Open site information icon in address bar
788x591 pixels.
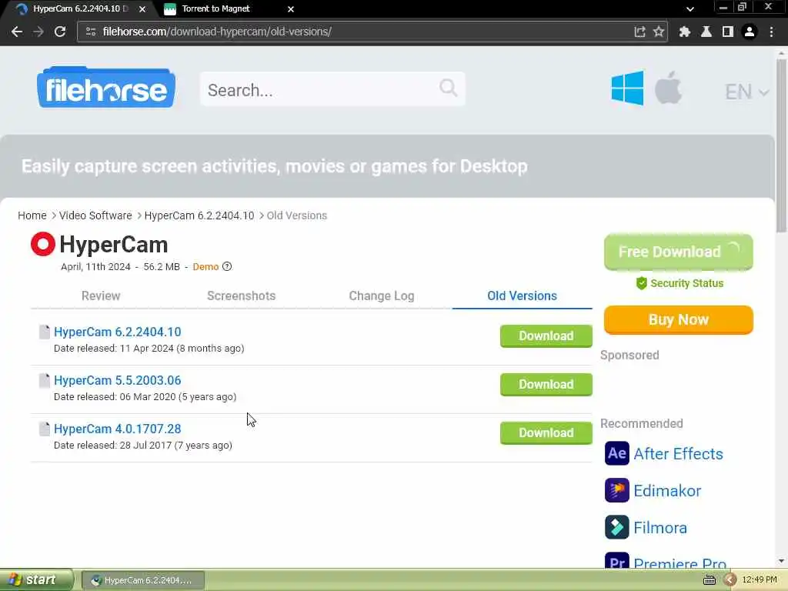click(x=91, y=32)
